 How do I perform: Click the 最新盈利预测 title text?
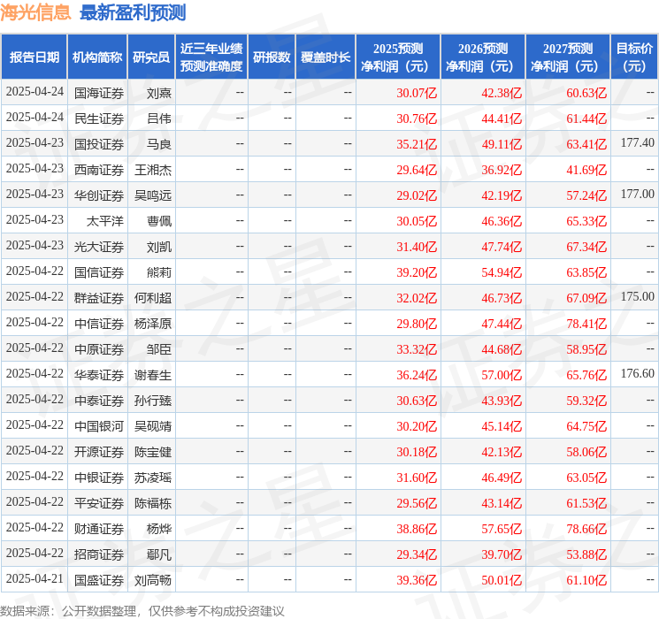(133, 12)
